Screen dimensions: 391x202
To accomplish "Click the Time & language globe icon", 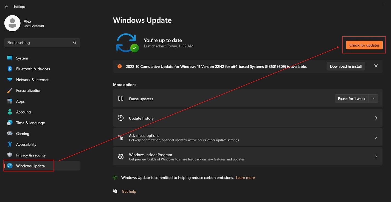I will pos(10,123).
